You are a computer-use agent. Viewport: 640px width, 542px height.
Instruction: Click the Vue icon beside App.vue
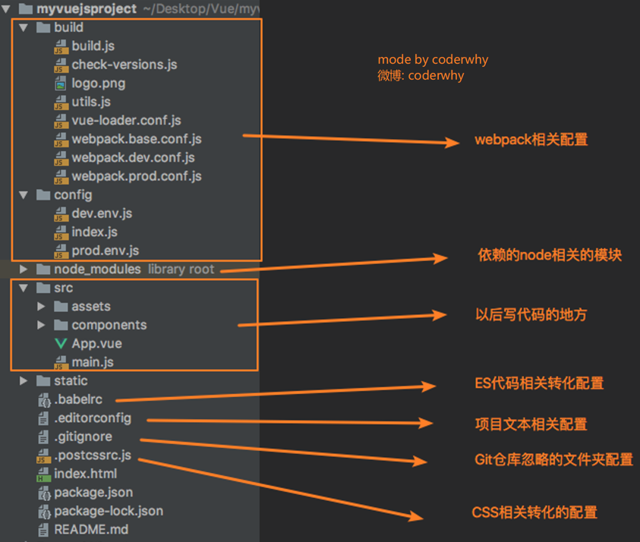click(61, 344)
